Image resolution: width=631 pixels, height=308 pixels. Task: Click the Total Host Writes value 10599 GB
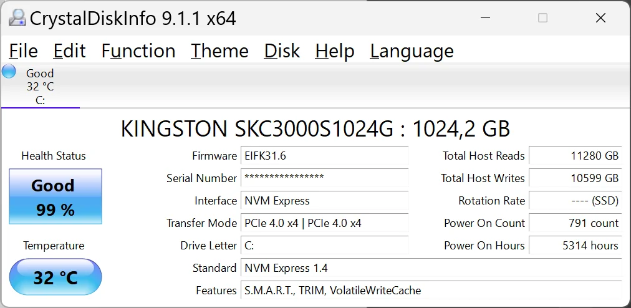(x=575, y=178)
